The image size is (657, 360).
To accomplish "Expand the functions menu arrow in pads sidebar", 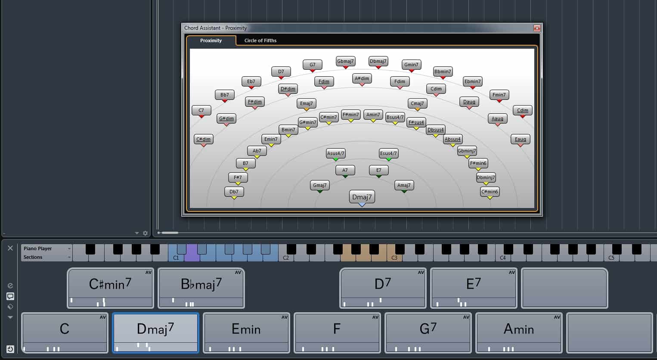I will tap(10, 317).
